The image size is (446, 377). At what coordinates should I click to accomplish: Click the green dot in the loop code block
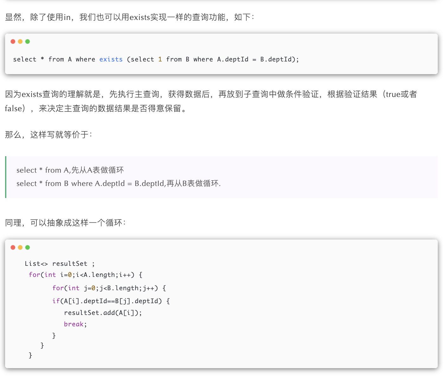[x=28, y=247]
